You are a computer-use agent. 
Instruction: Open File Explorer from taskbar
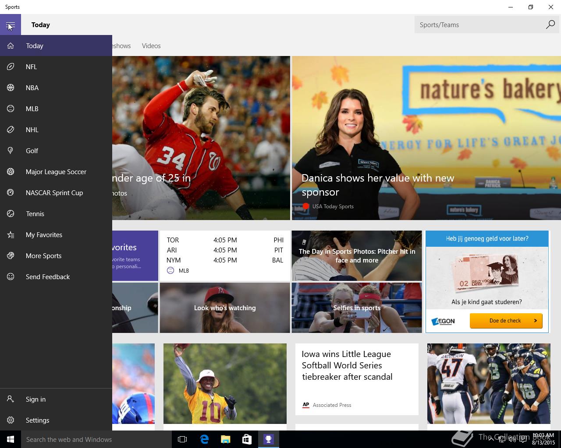pyautogui.click(x=225, y=439)
